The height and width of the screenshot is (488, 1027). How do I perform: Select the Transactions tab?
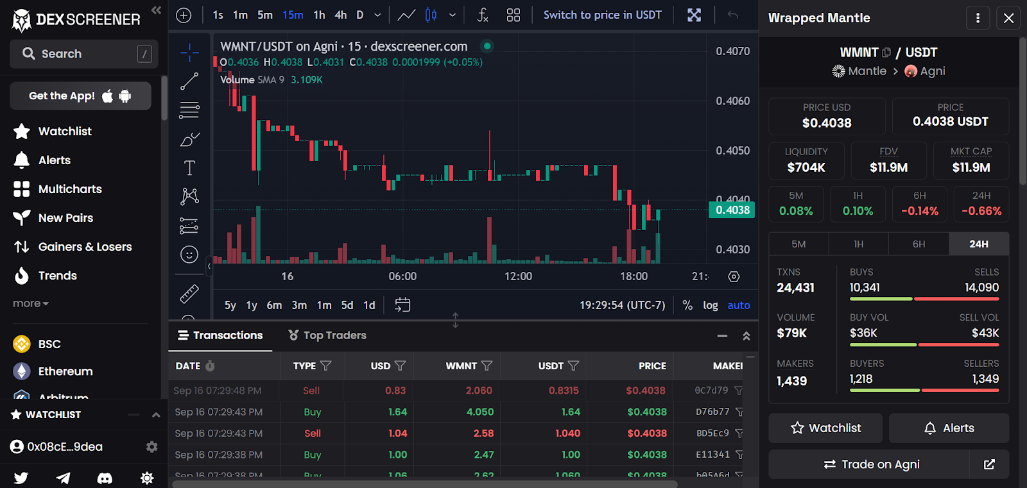(220, 335)
